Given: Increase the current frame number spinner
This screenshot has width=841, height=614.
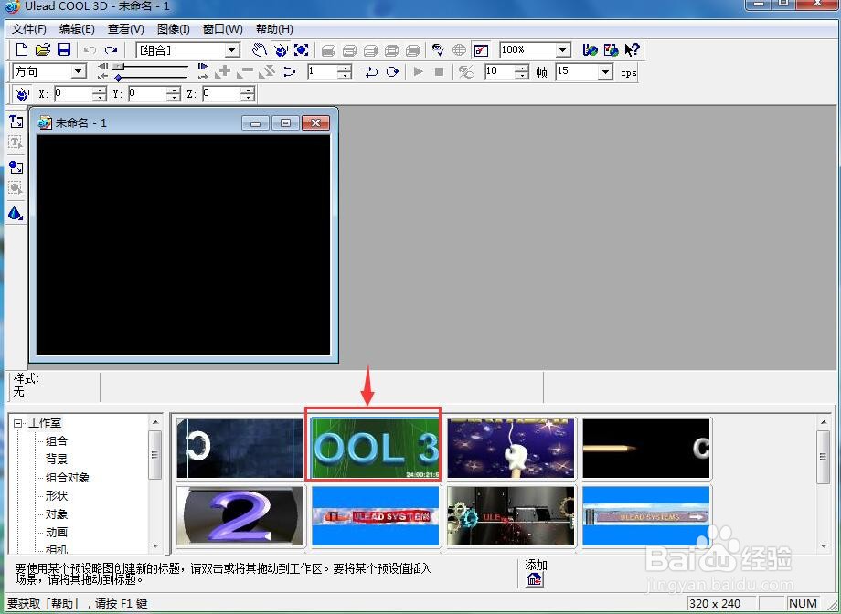Looking at the screenshot, I should [x=346, y=69].
